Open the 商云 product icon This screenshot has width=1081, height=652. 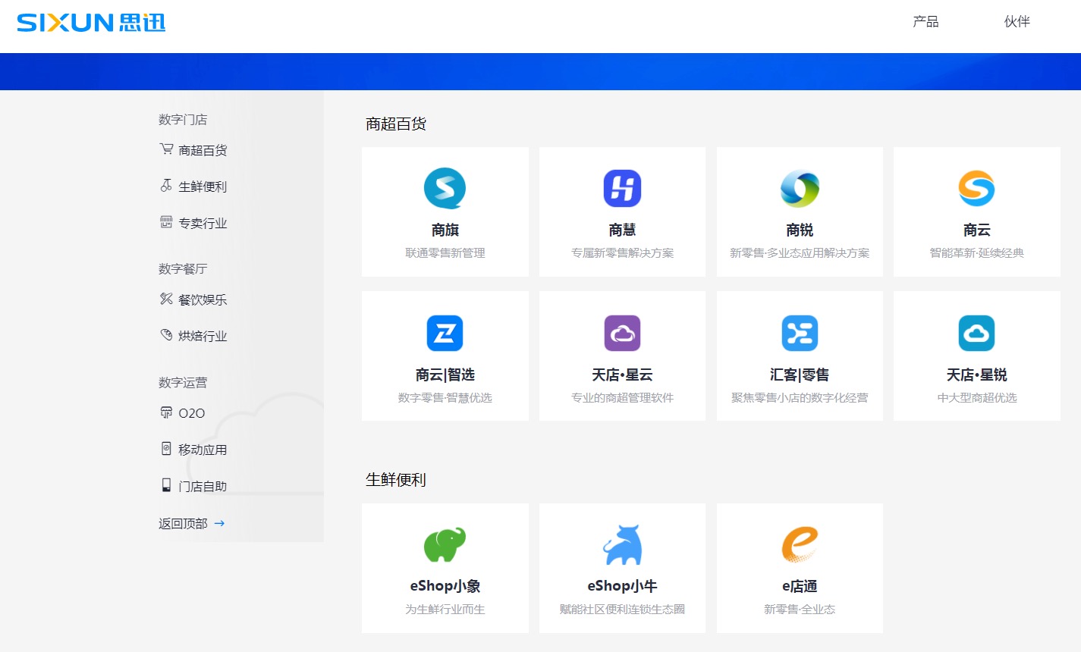tap(976, 188)
